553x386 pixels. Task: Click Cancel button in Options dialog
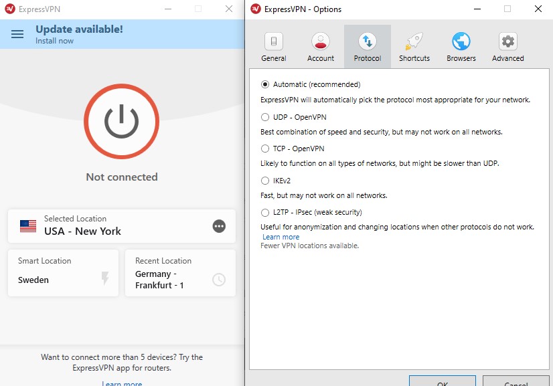[516, 381]
